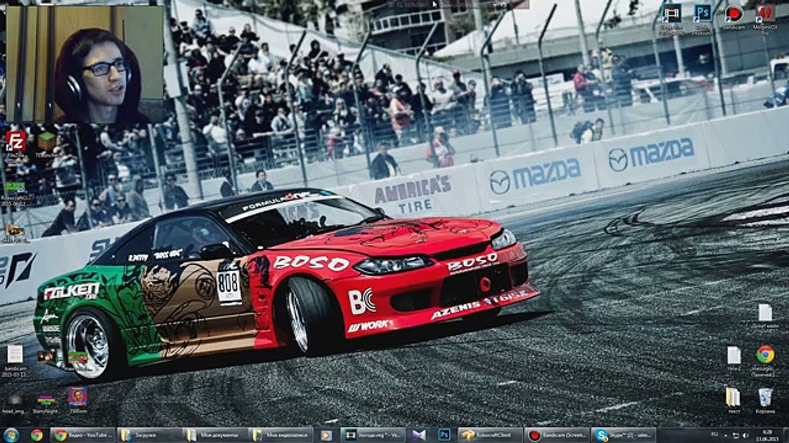Open the Загрузки folder taskbar button
789x443 pixels.
point(149,435)
